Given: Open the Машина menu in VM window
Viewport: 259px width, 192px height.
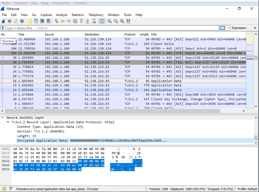Looking at the screenshot, I should (x=21, y=3).
